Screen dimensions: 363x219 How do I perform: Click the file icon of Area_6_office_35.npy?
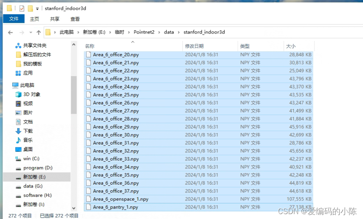click(x=88, y=175)
